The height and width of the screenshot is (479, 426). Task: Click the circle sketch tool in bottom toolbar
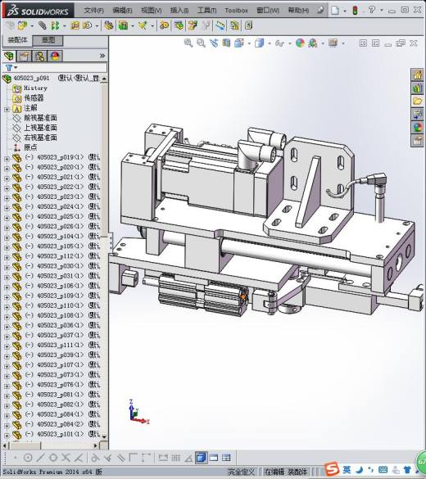(x=28, y=458)
